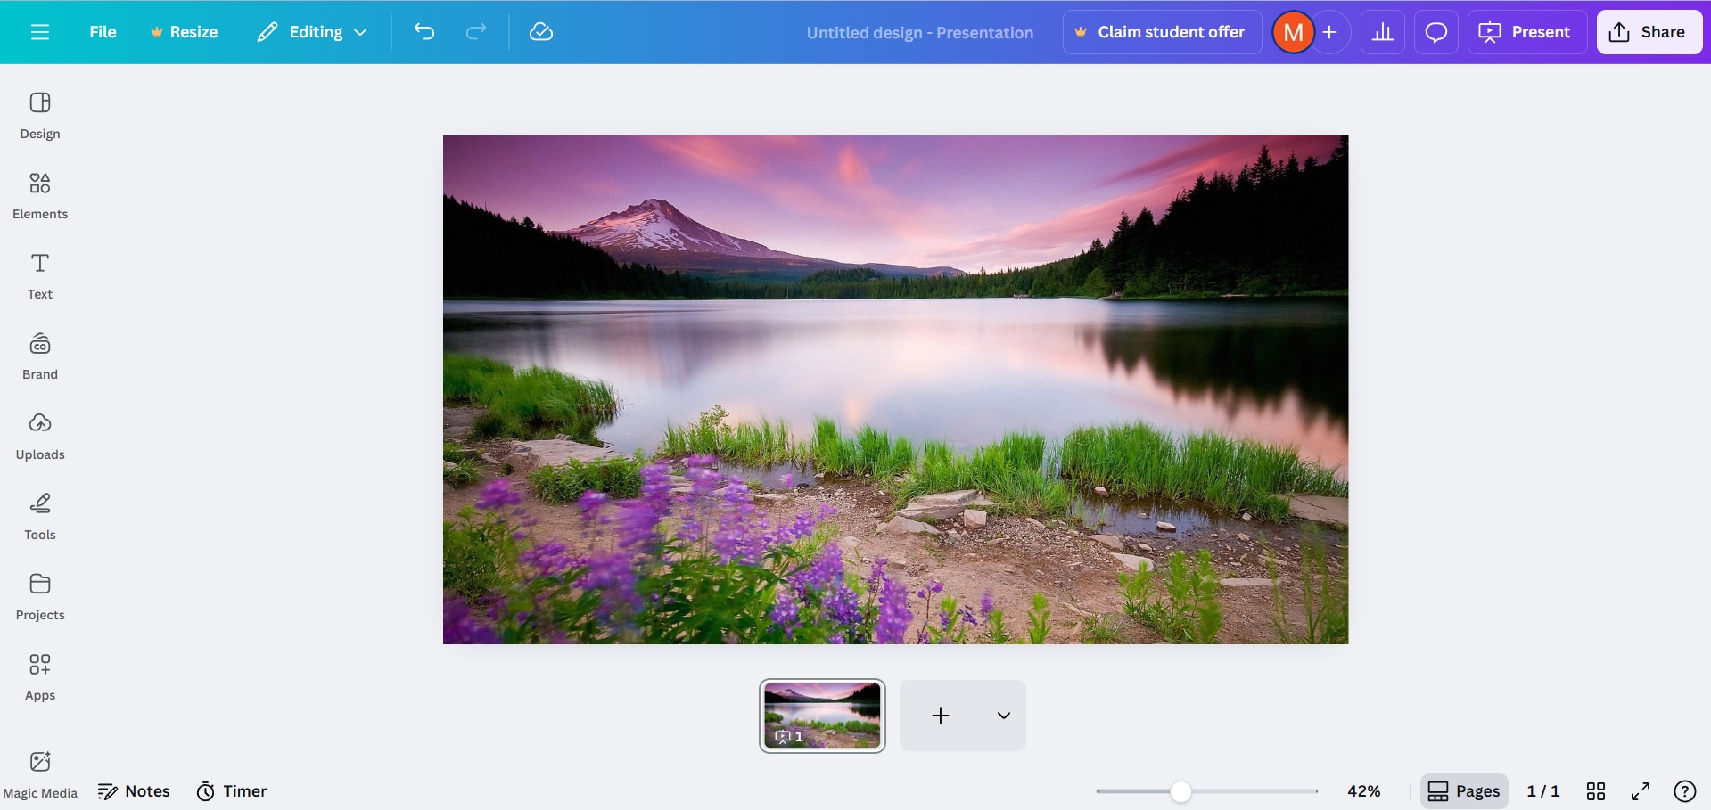Start the presentation with Present

(x=1526, y=32)
